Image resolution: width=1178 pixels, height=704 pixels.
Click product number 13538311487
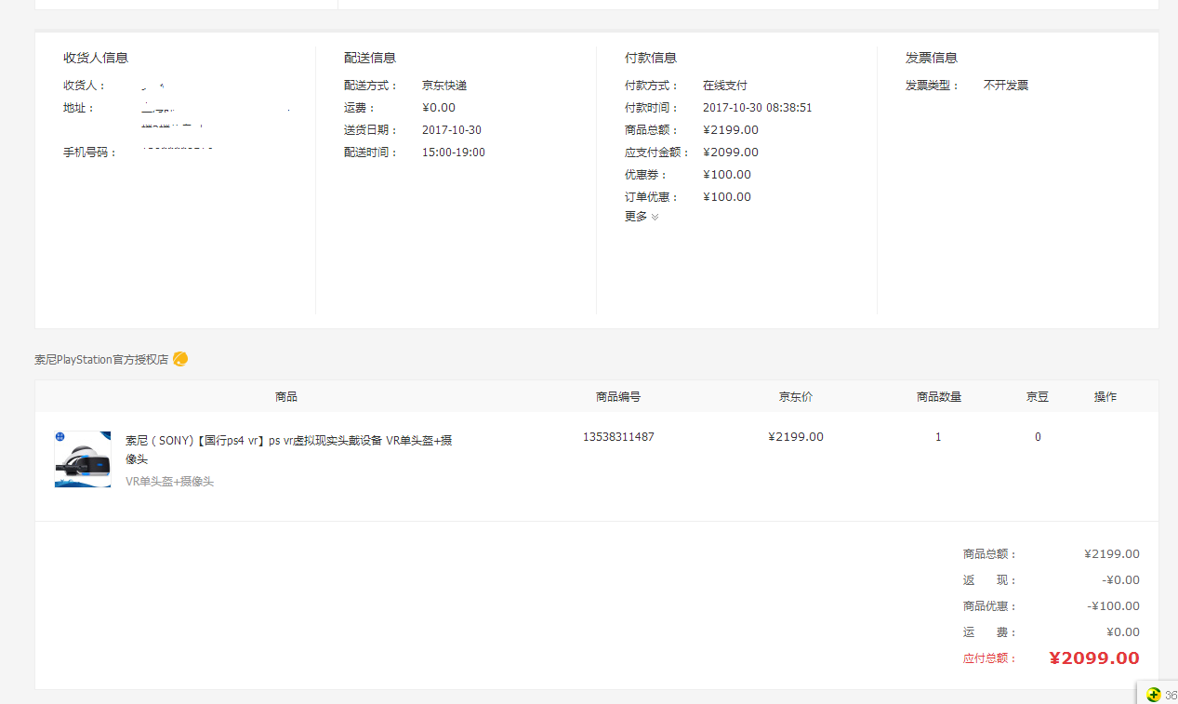point(618,437)
